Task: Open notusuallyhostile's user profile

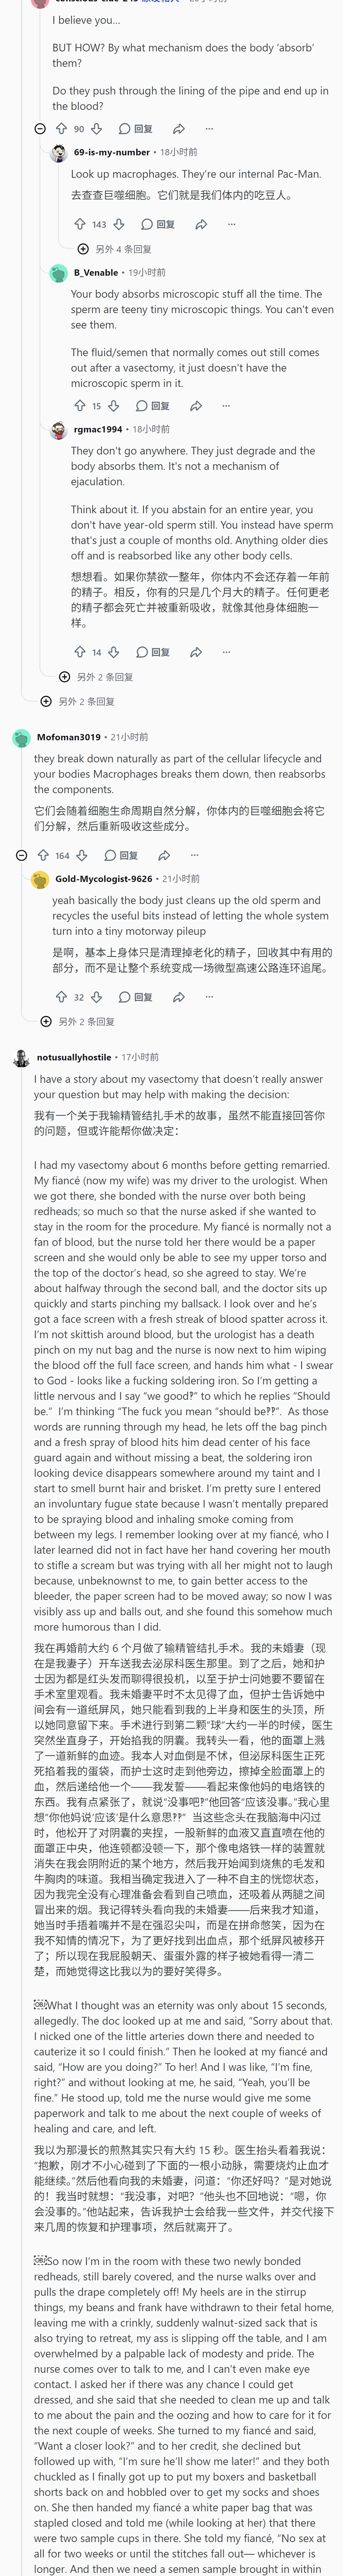Action: (74, 1057)
